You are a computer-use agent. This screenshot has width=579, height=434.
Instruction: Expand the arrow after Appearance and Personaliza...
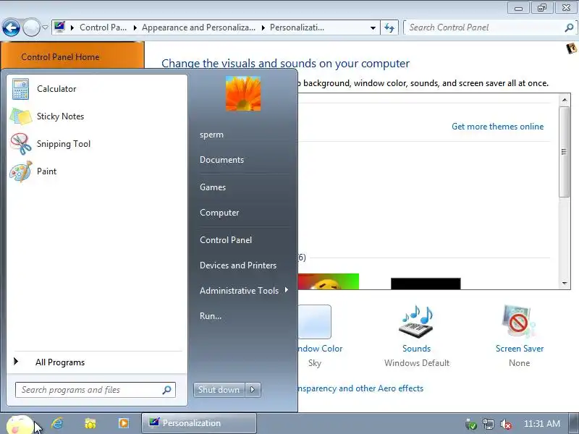point(263,27)
